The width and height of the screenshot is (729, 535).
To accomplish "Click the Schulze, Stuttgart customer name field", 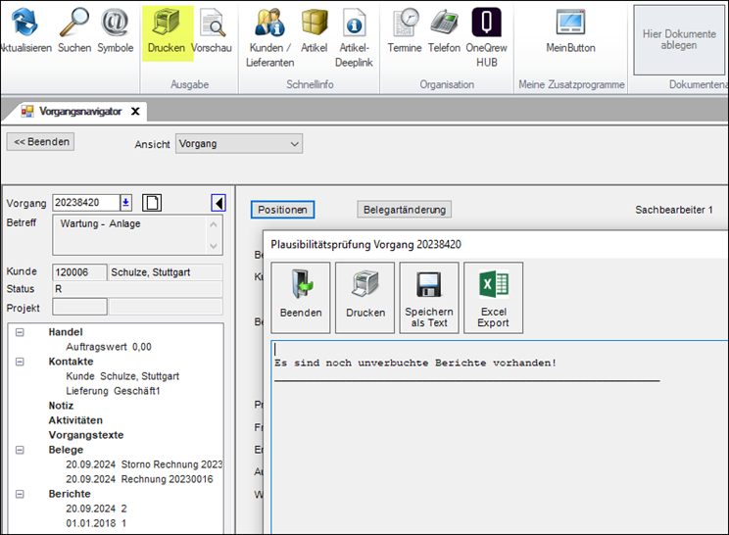I will click(x=166, y=272).
